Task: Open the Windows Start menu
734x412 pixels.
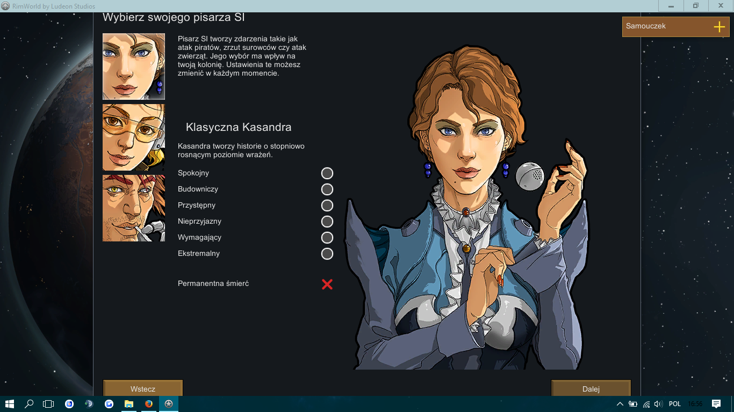Action: 10,404
